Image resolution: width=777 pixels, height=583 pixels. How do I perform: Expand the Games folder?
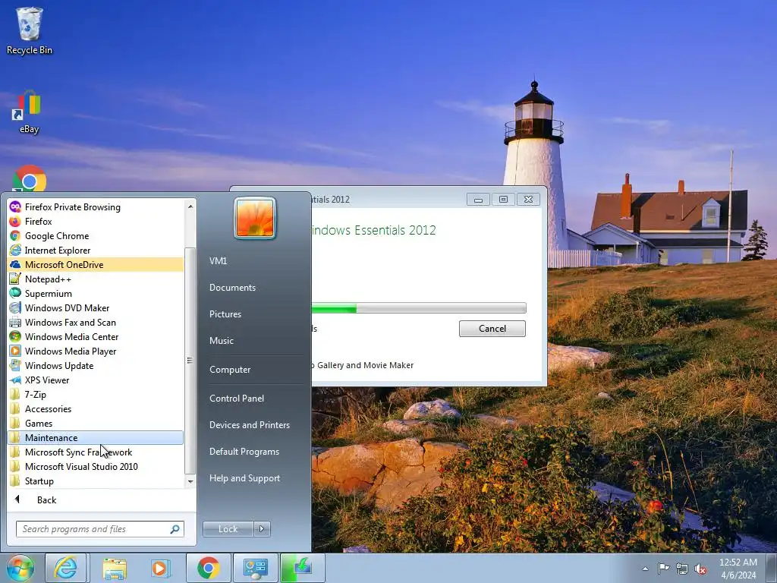[x=96, y=424]
